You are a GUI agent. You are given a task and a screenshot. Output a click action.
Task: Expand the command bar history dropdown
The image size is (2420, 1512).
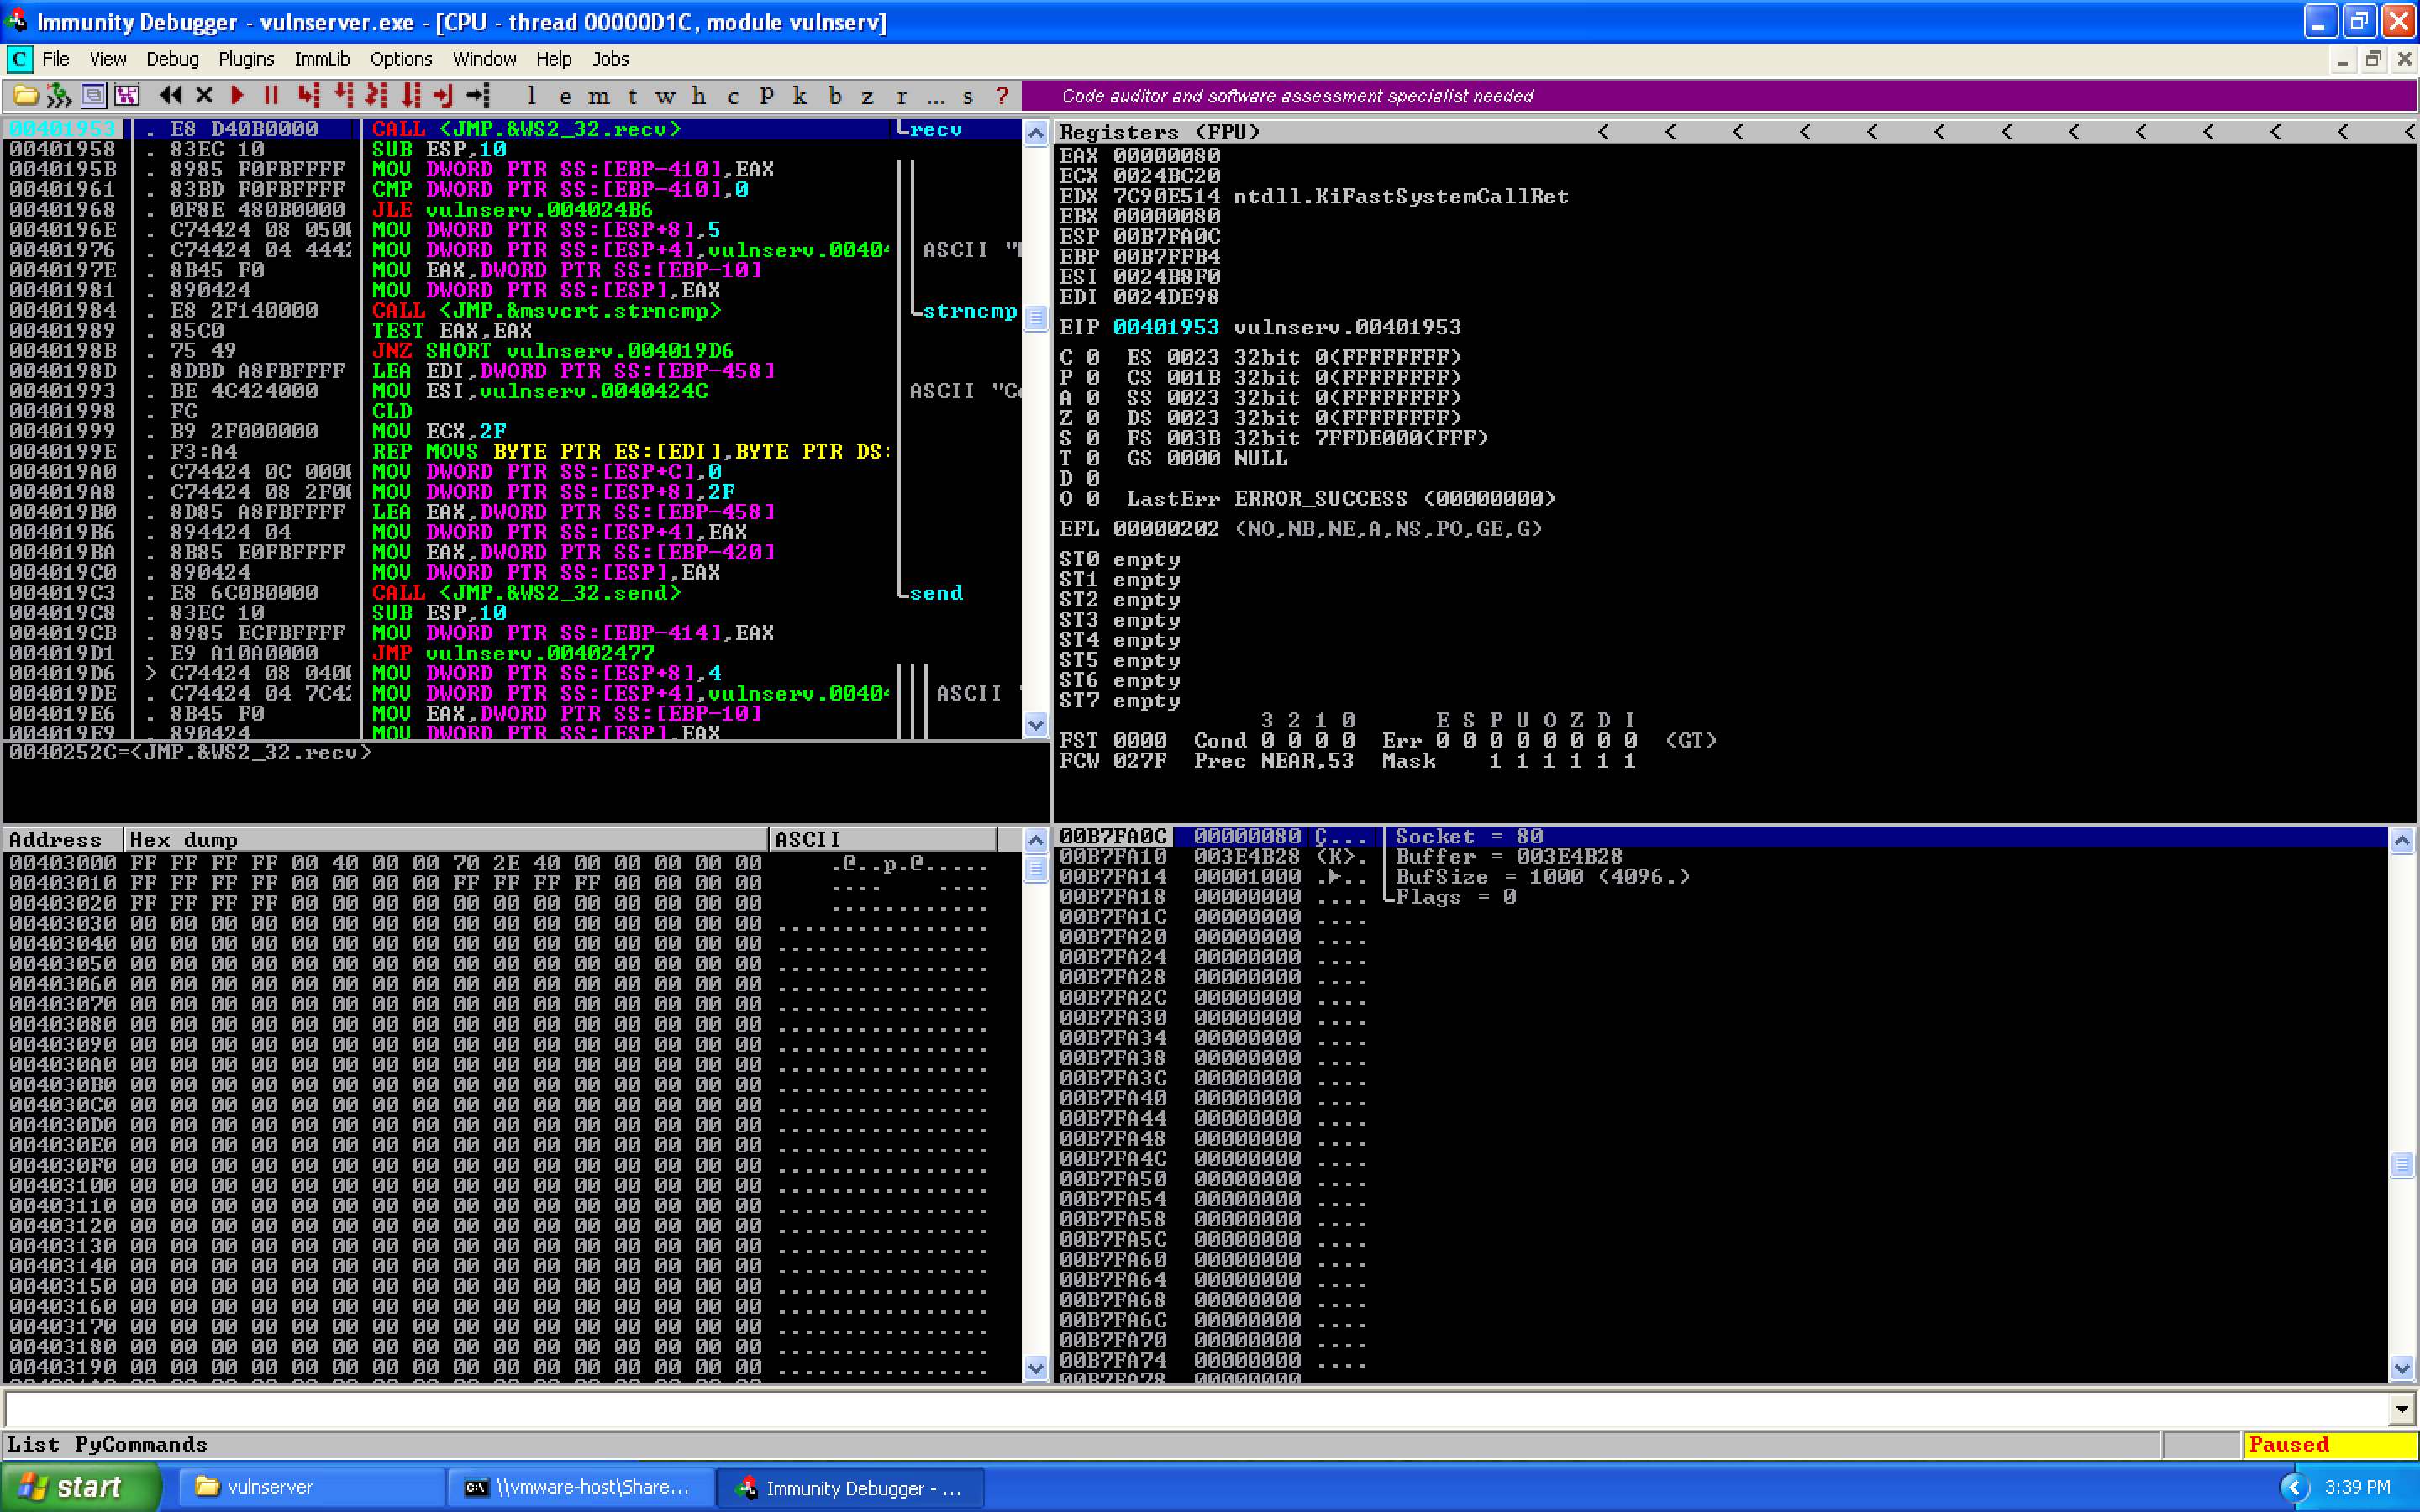click(x=2402, y=1410)
